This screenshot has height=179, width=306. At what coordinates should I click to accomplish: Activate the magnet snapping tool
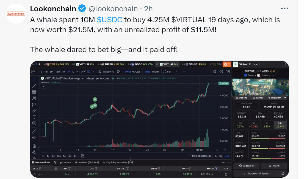tap(34, 145)
